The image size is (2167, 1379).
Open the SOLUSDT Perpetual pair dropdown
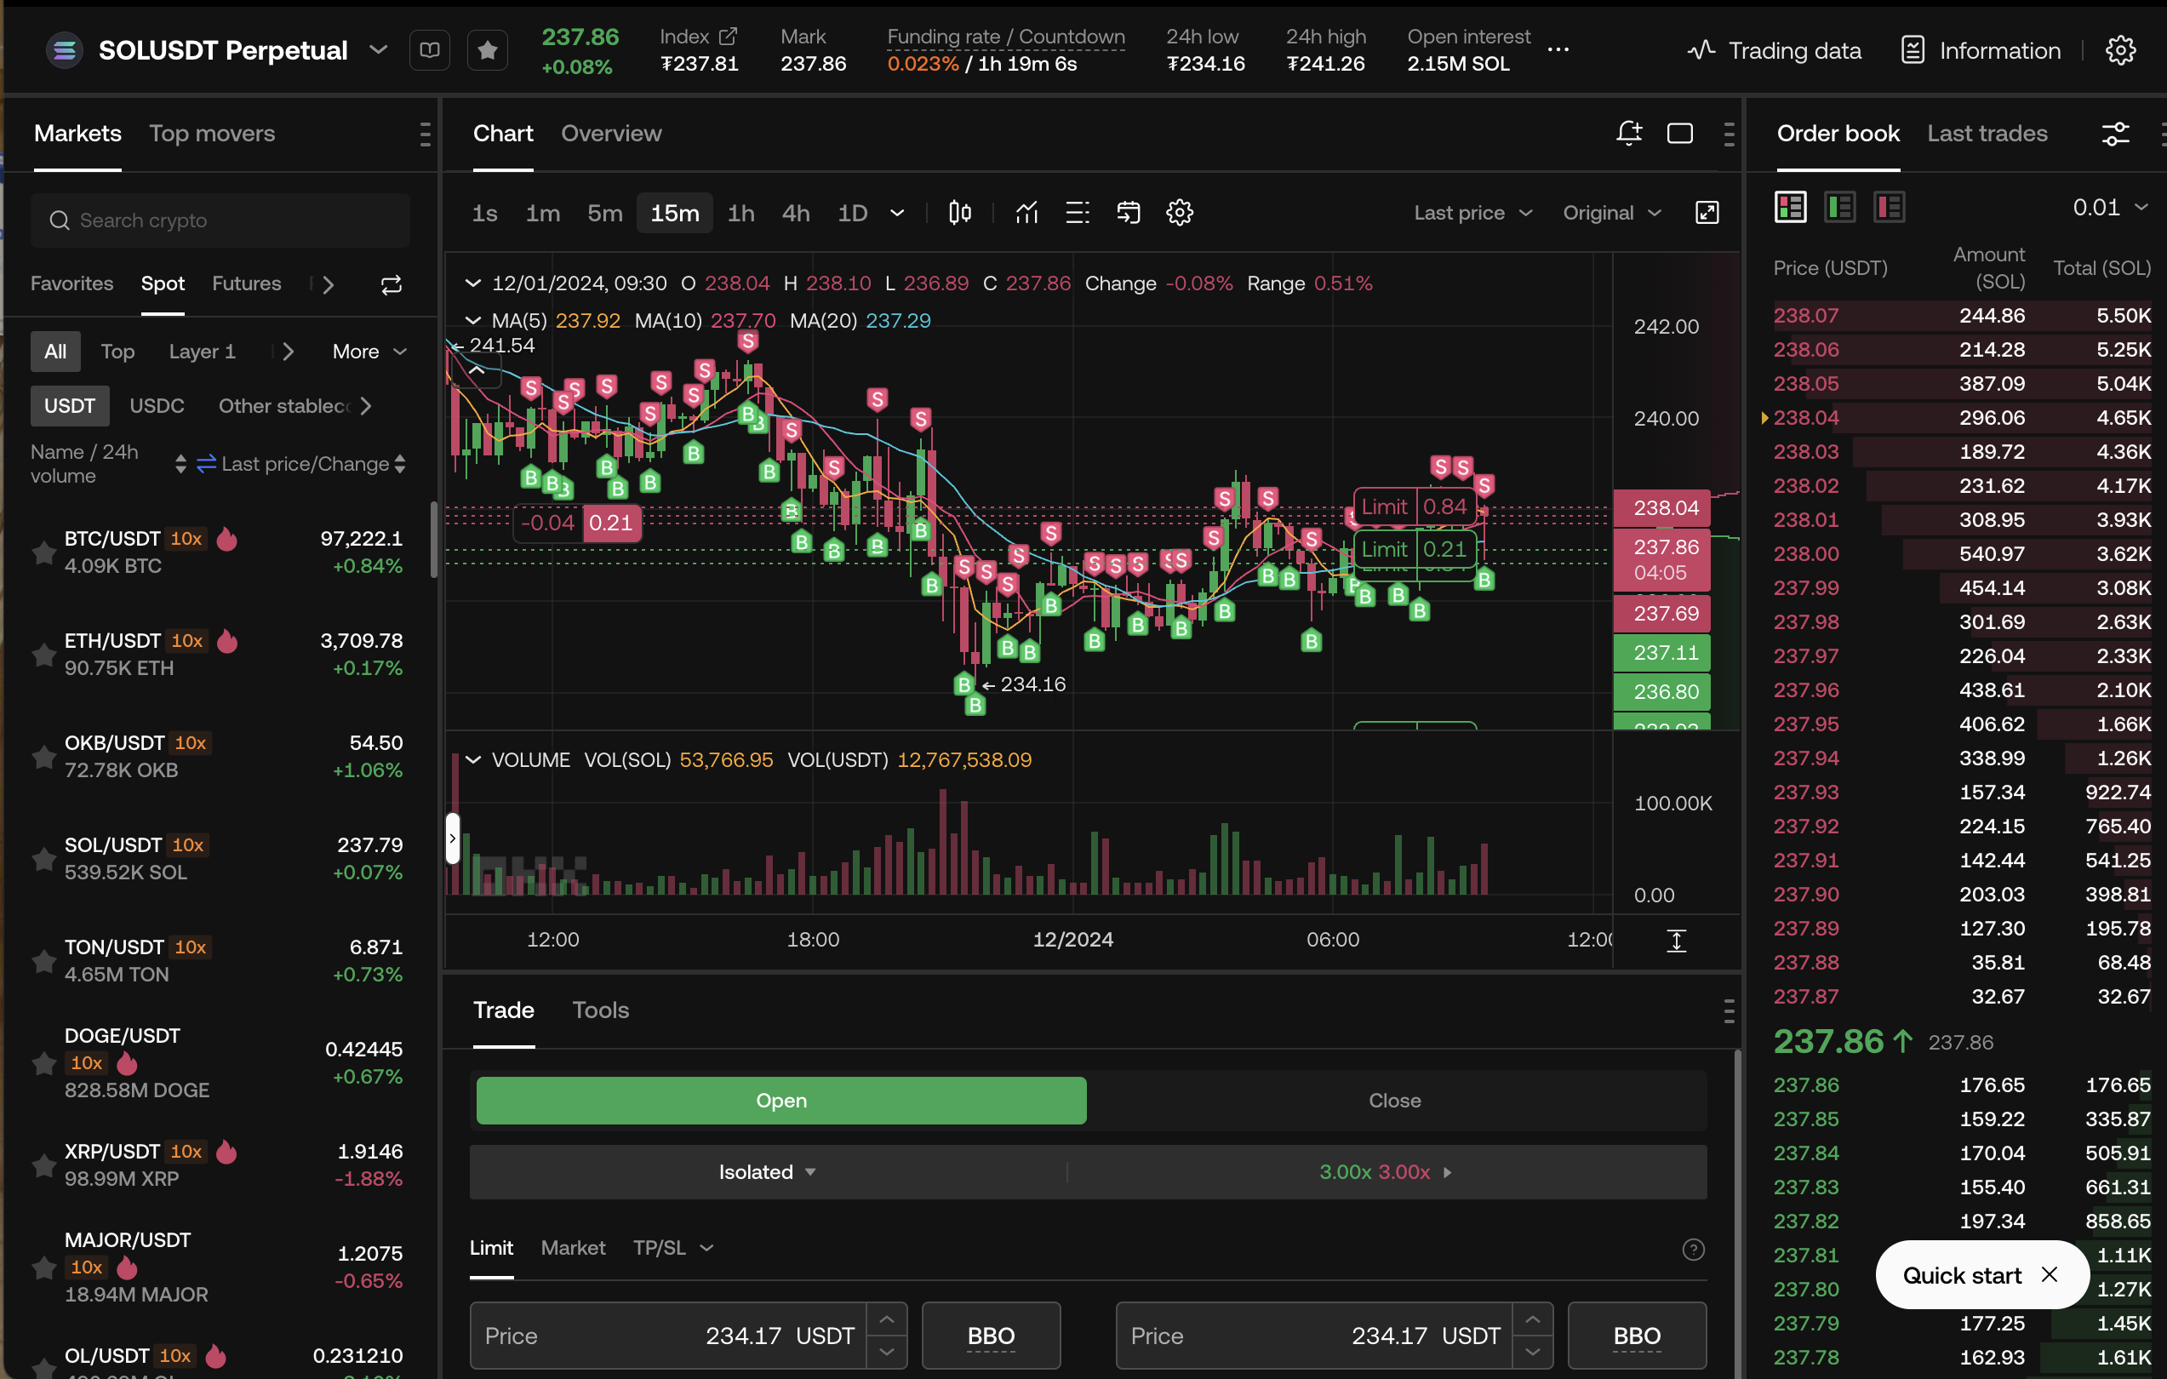(379, 50)
